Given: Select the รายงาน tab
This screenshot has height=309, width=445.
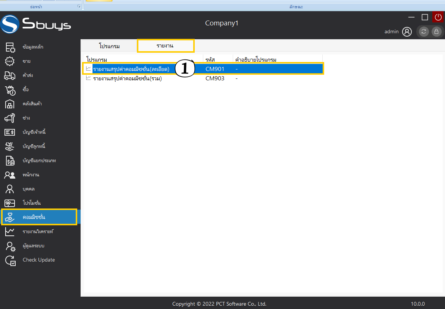Looking at the screenshot, I should (165, 46).
